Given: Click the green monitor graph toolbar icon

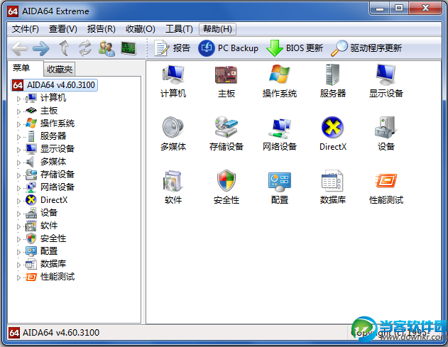Looking at the screenshot, I should coord(129,48).
